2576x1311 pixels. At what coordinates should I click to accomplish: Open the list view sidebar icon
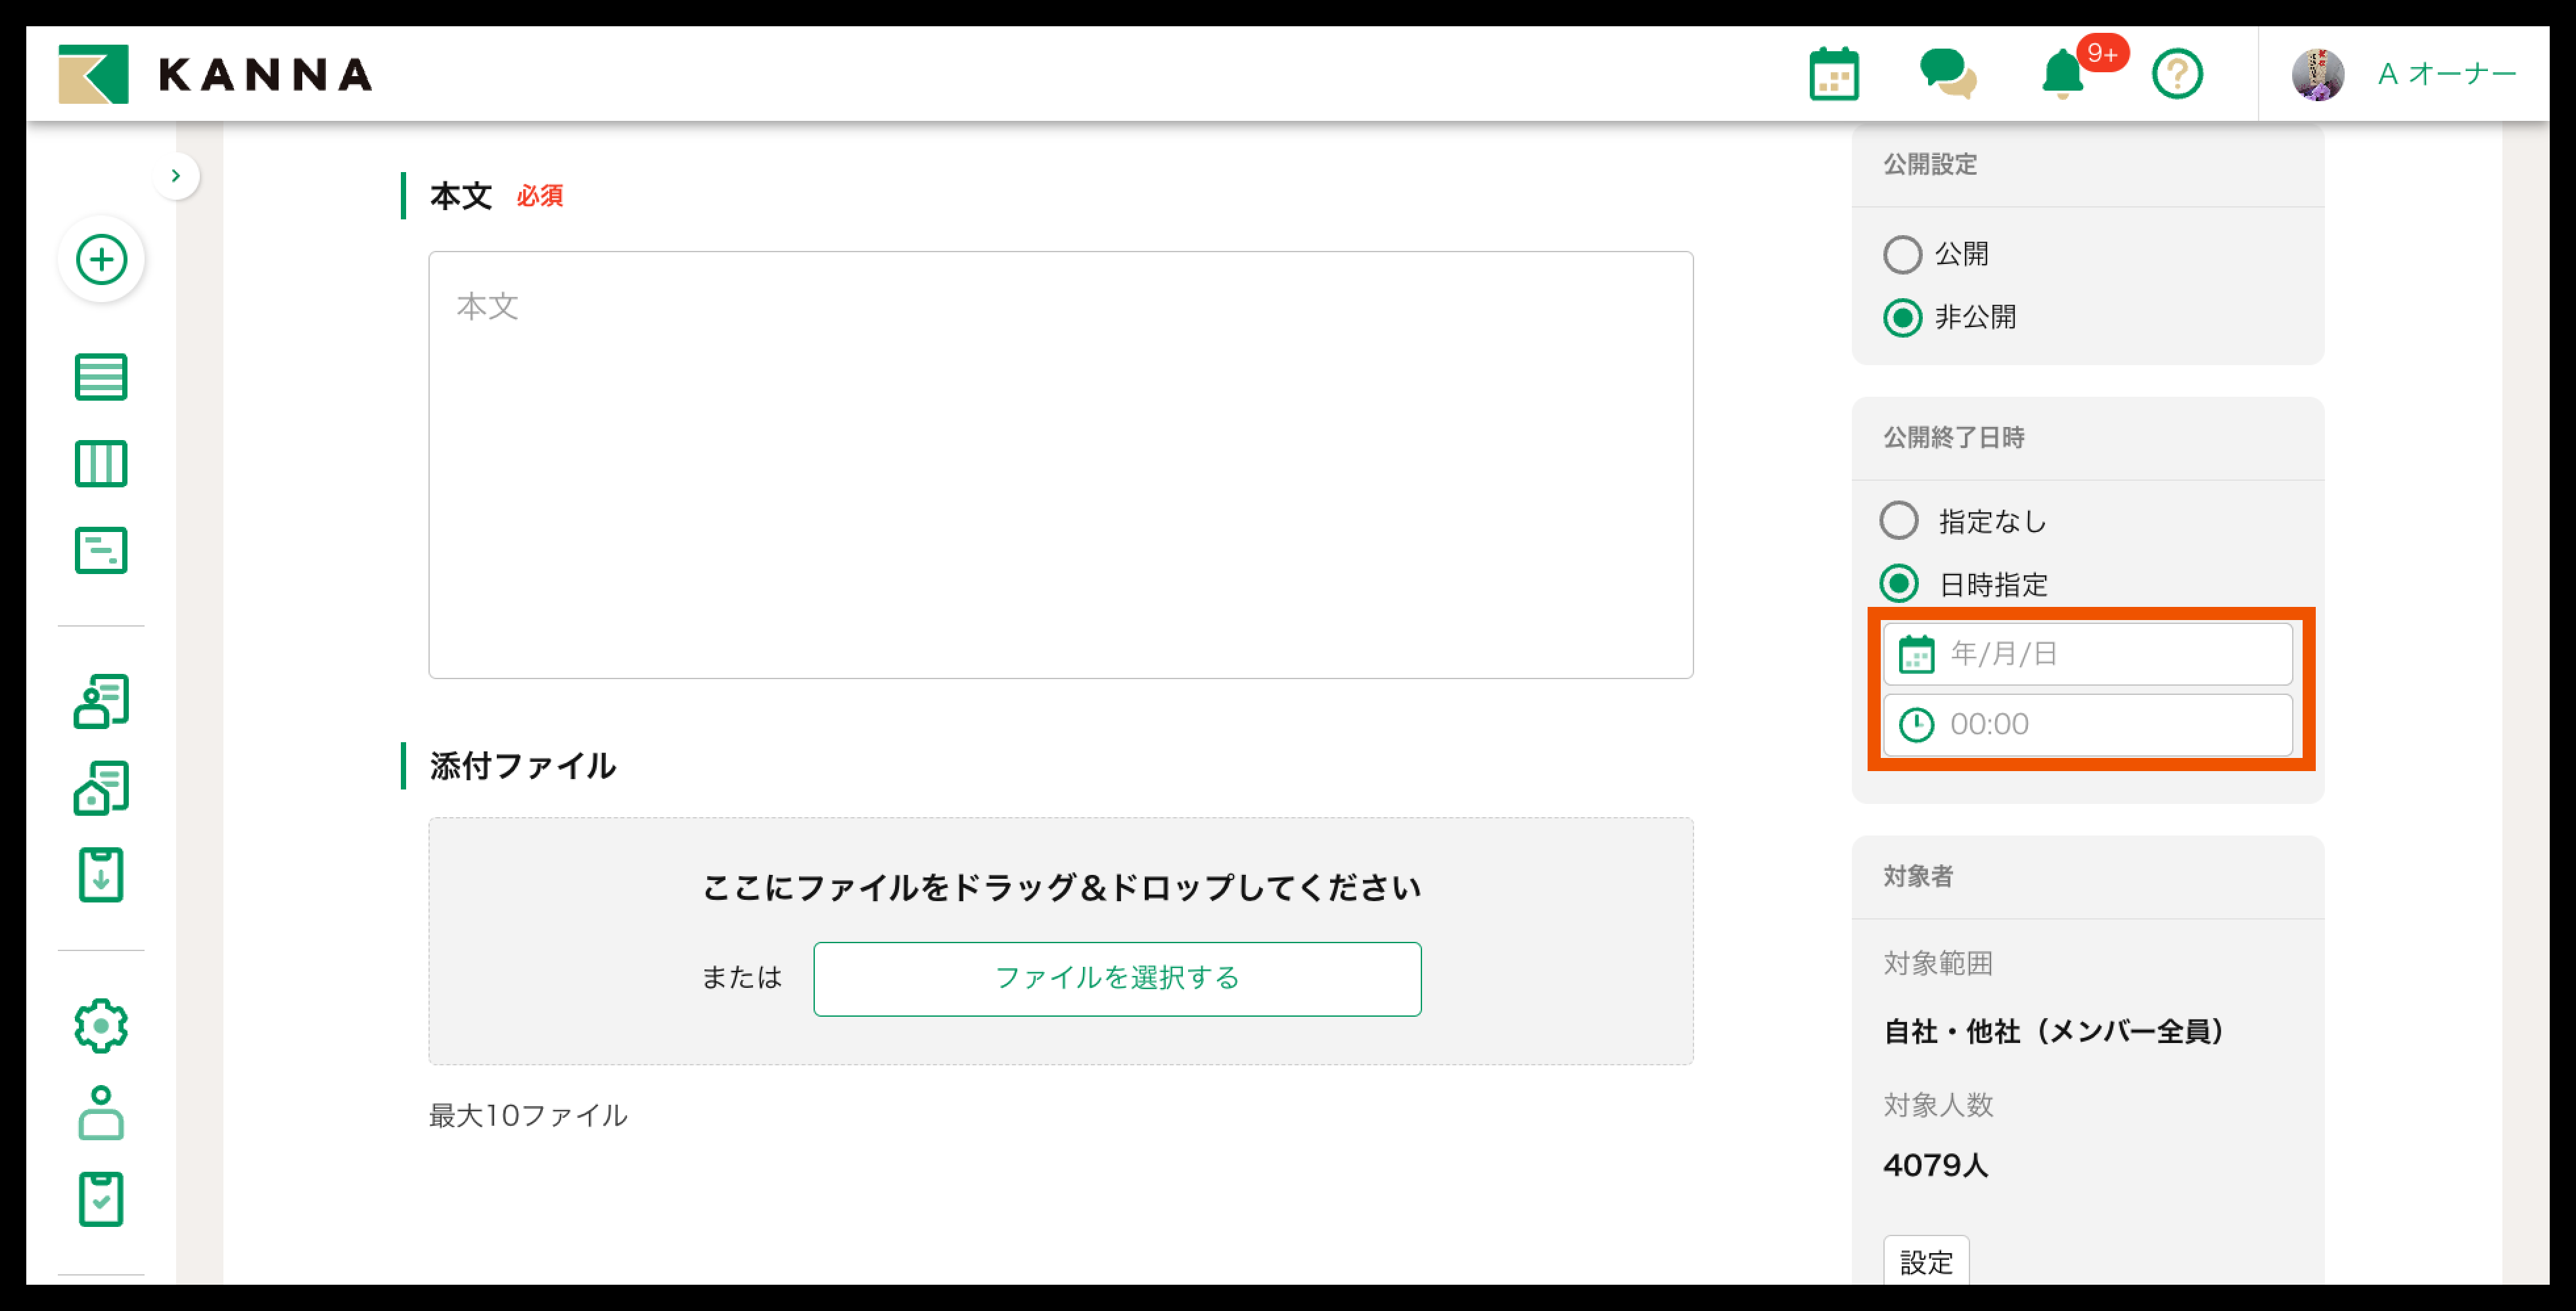pyautogui.click(x=101, y=377)
